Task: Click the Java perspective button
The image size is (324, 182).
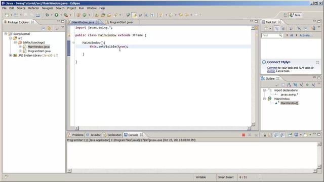Action: pos(296,15)
